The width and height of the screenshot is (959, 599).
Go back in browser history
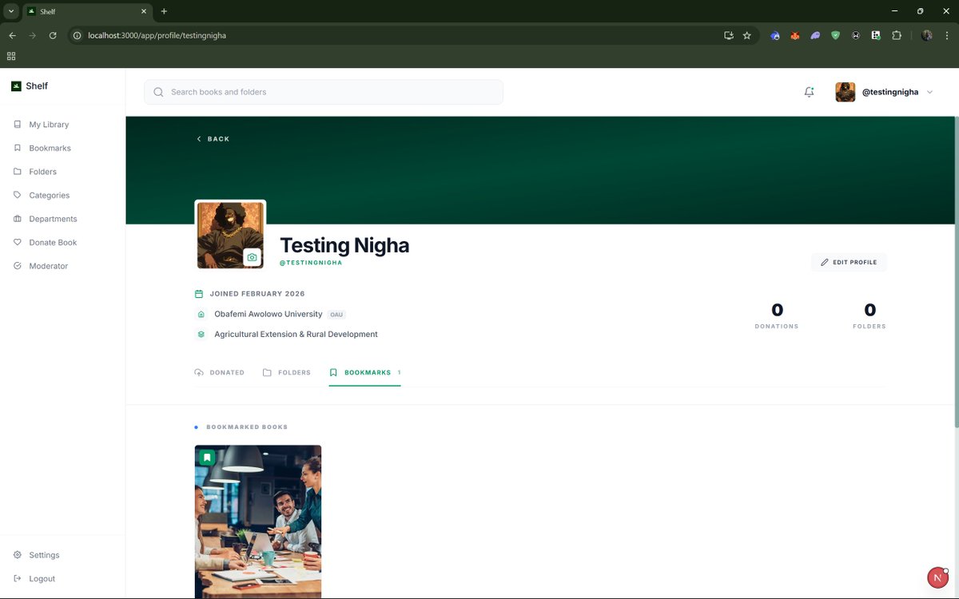point(12,35)
